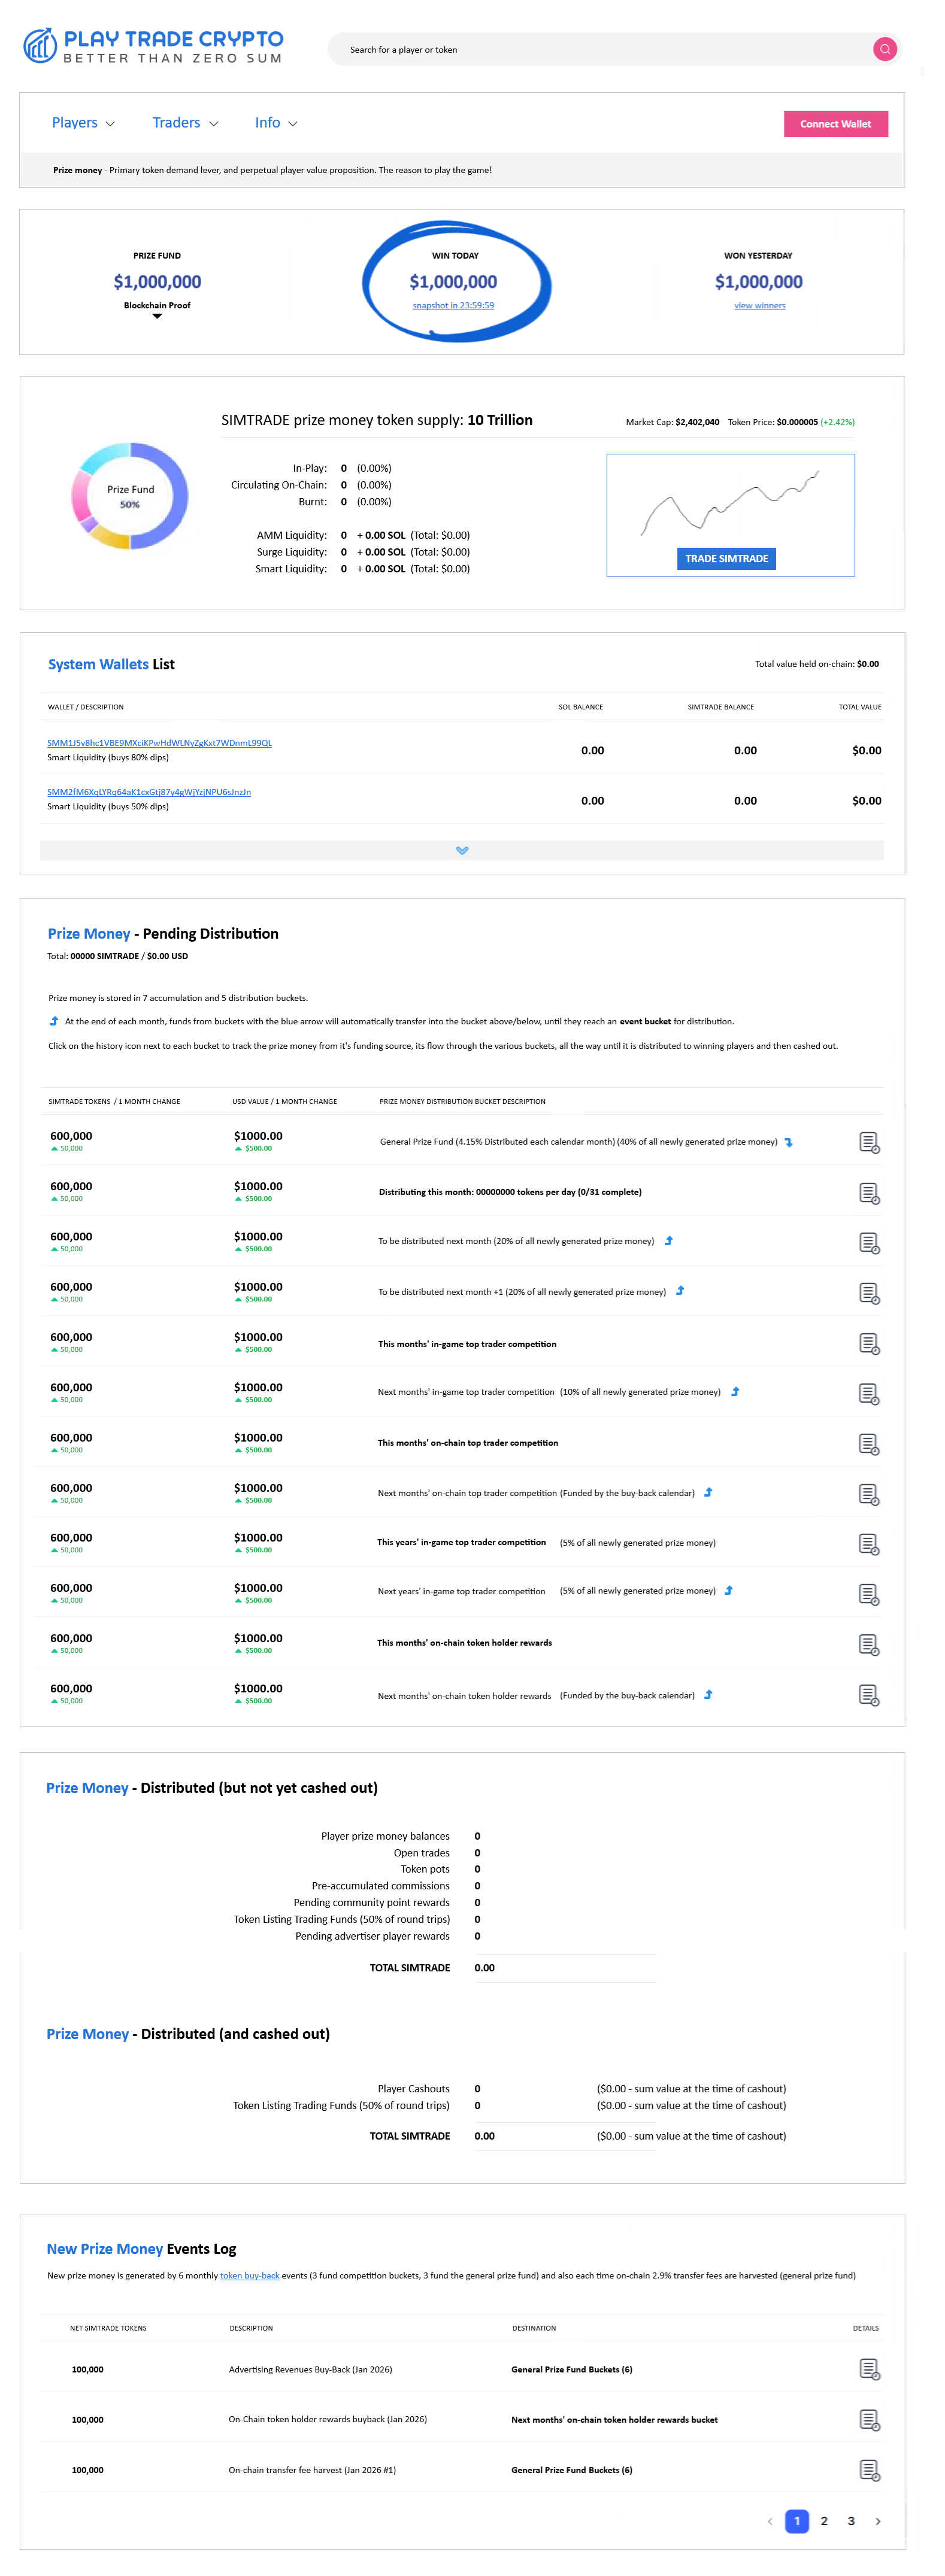Go to page 2 of events log
Screen dimensions: 945x2576
(824, 2521)
